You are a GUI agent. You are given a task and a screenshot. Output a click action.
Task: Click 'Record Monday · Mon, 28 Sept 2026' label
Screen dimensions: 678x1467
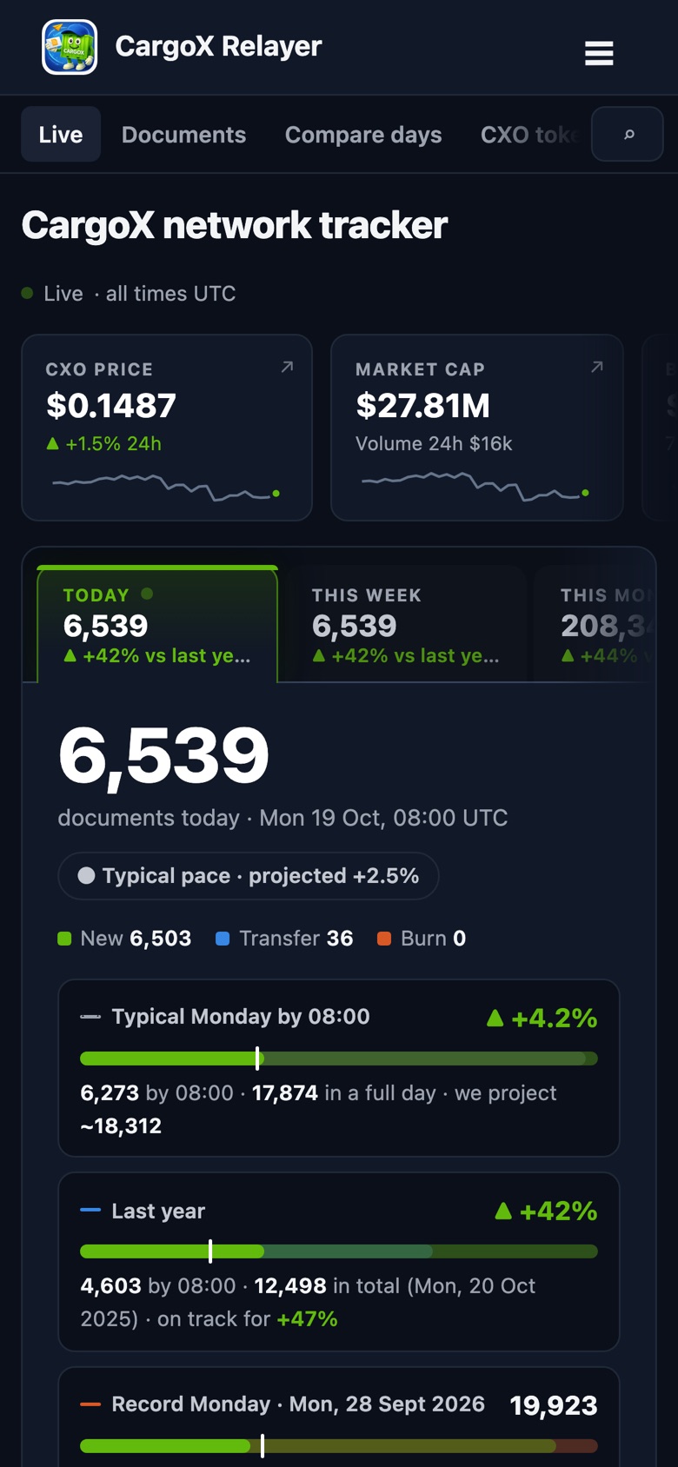tap(298, 1404)
